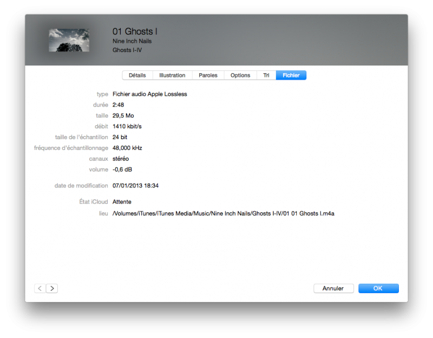This screenshot has width=433, height=338.
Task: Switch to the Tri tab
Action: click(x=266, y=75)
